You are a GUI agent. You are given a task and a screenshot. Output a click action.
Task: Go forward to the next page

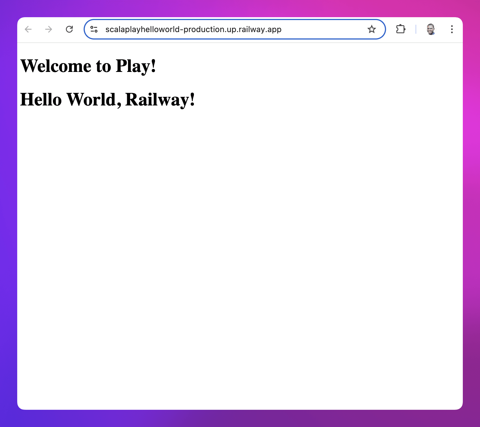(49, 29)
